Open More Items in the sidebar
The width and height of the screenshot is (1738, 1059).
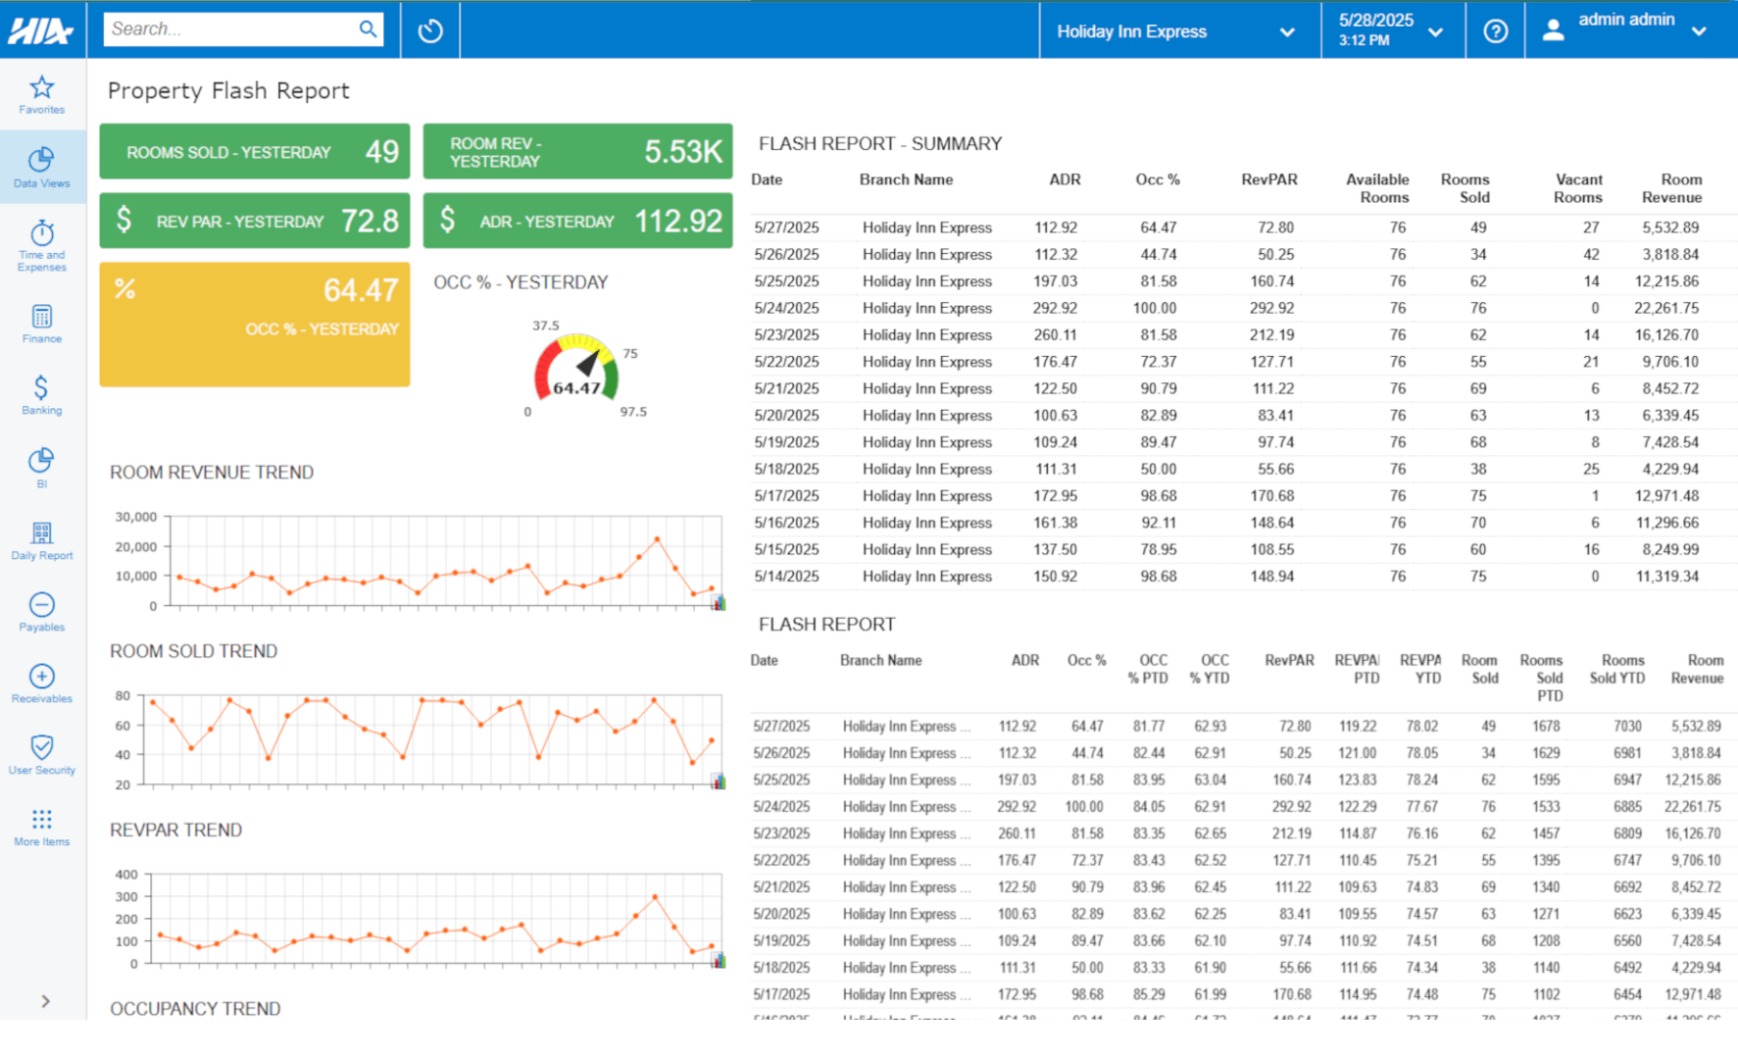41,827
